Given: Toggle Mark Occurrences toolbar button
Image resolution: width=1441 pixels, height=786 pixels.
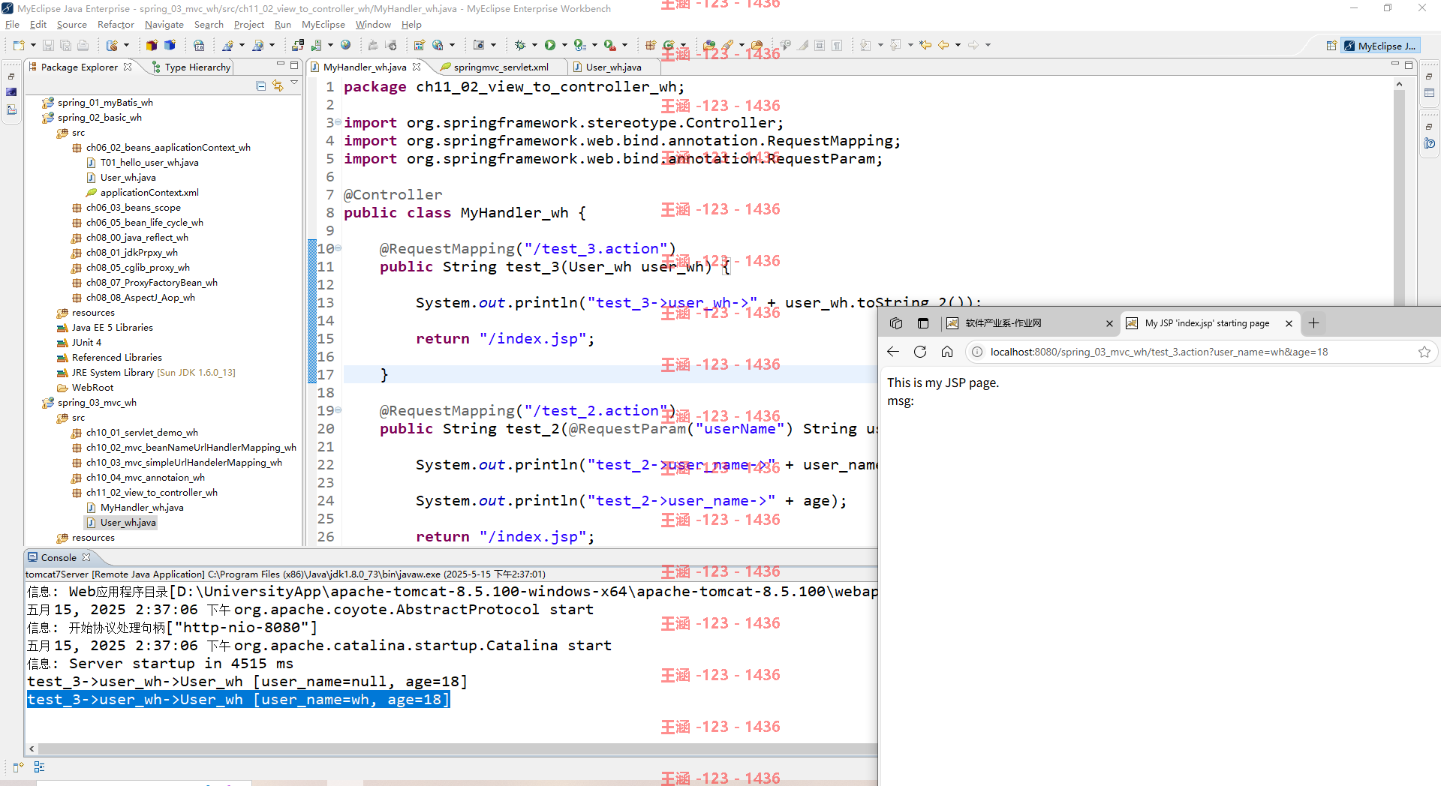Looking at the screenshot, I should (x=803, y=45).
